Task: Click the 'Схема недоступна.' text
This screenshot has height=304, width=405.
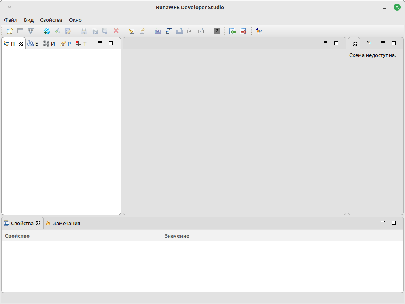Action: point(373,55)
